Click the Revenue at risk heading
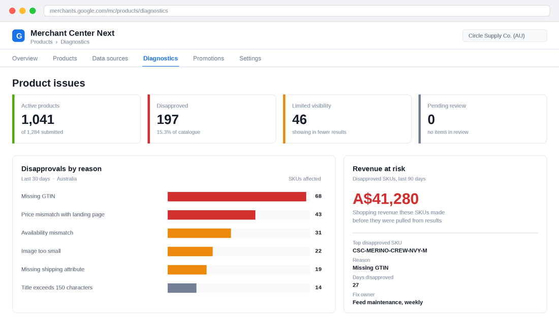The image size is (559, 325). 379,169
